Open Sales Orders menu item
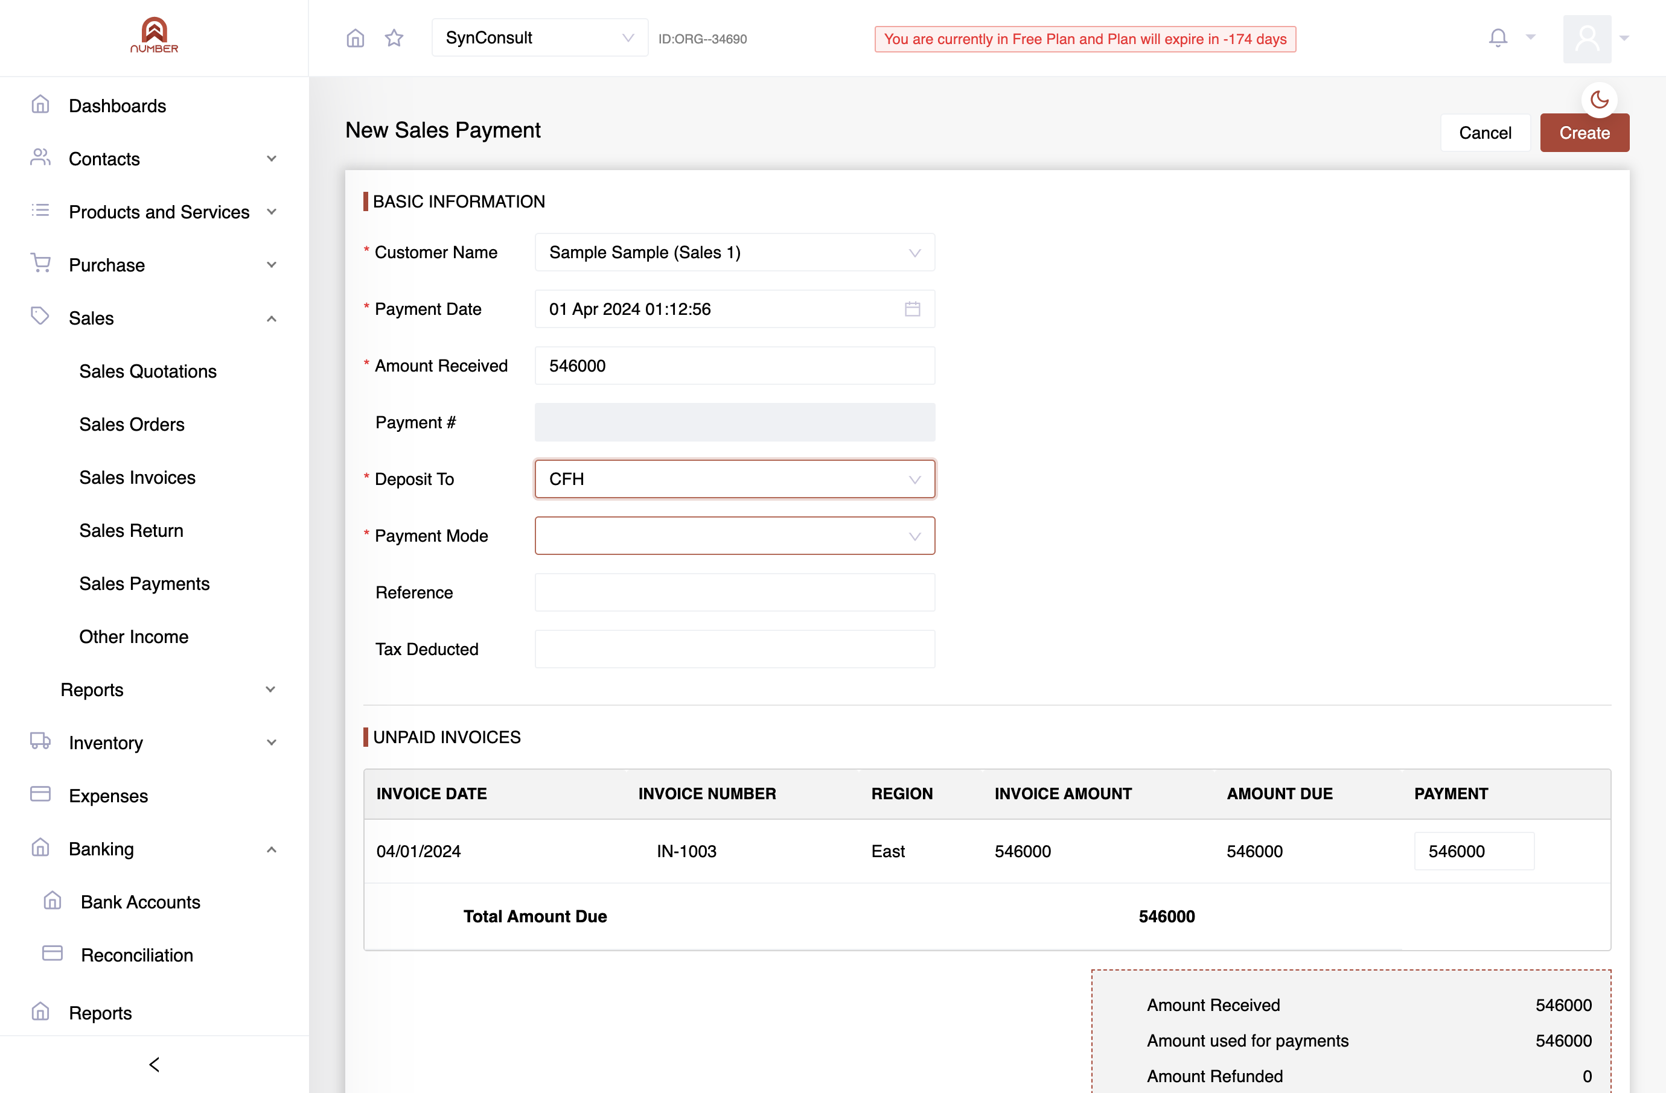 132,425
